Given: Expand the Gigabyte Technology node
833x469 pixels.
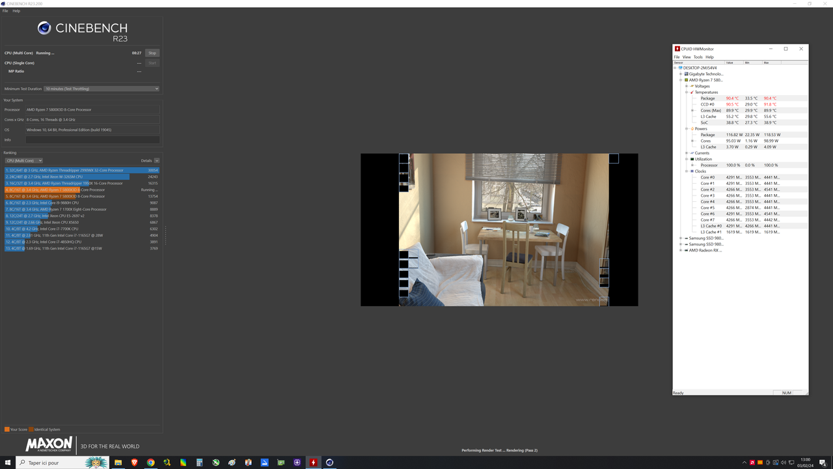Looking at the screenshot, I should 680,74.
